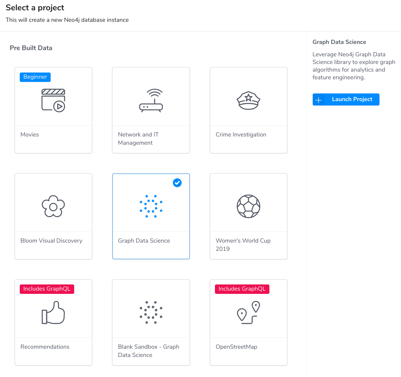The width and height of the screenshot is (401, 377).
Task: Click the Women's World Cup soccer ball icon
Action: click(x=248, y=206)
